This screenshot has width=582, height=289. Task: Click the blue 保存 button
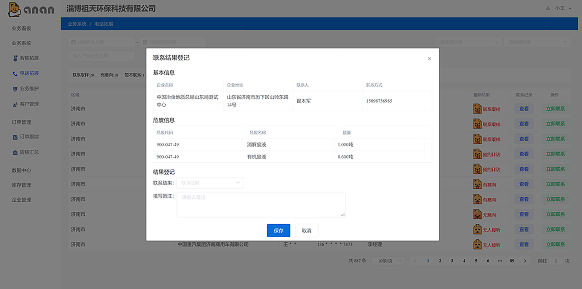[x=278, y=230]
